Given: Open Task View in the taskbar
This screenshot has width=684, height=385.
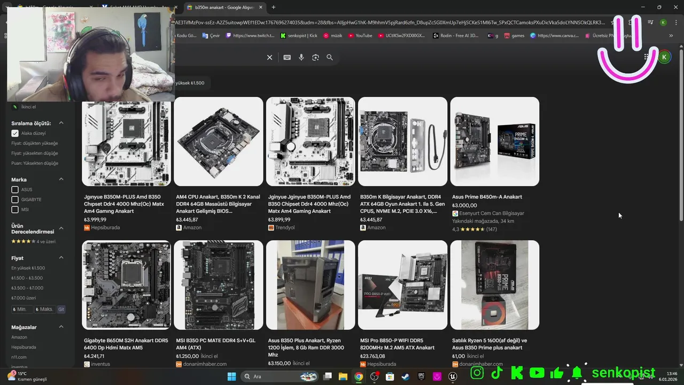Looking at the screenshot, I should [328, 376].
